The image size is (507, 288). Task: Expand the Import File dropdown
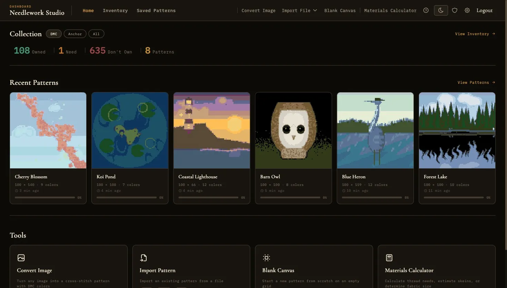click(299, 10)
